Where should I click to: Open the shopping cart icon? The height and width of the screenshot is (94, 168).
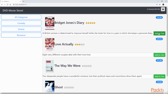click(163, 9)
